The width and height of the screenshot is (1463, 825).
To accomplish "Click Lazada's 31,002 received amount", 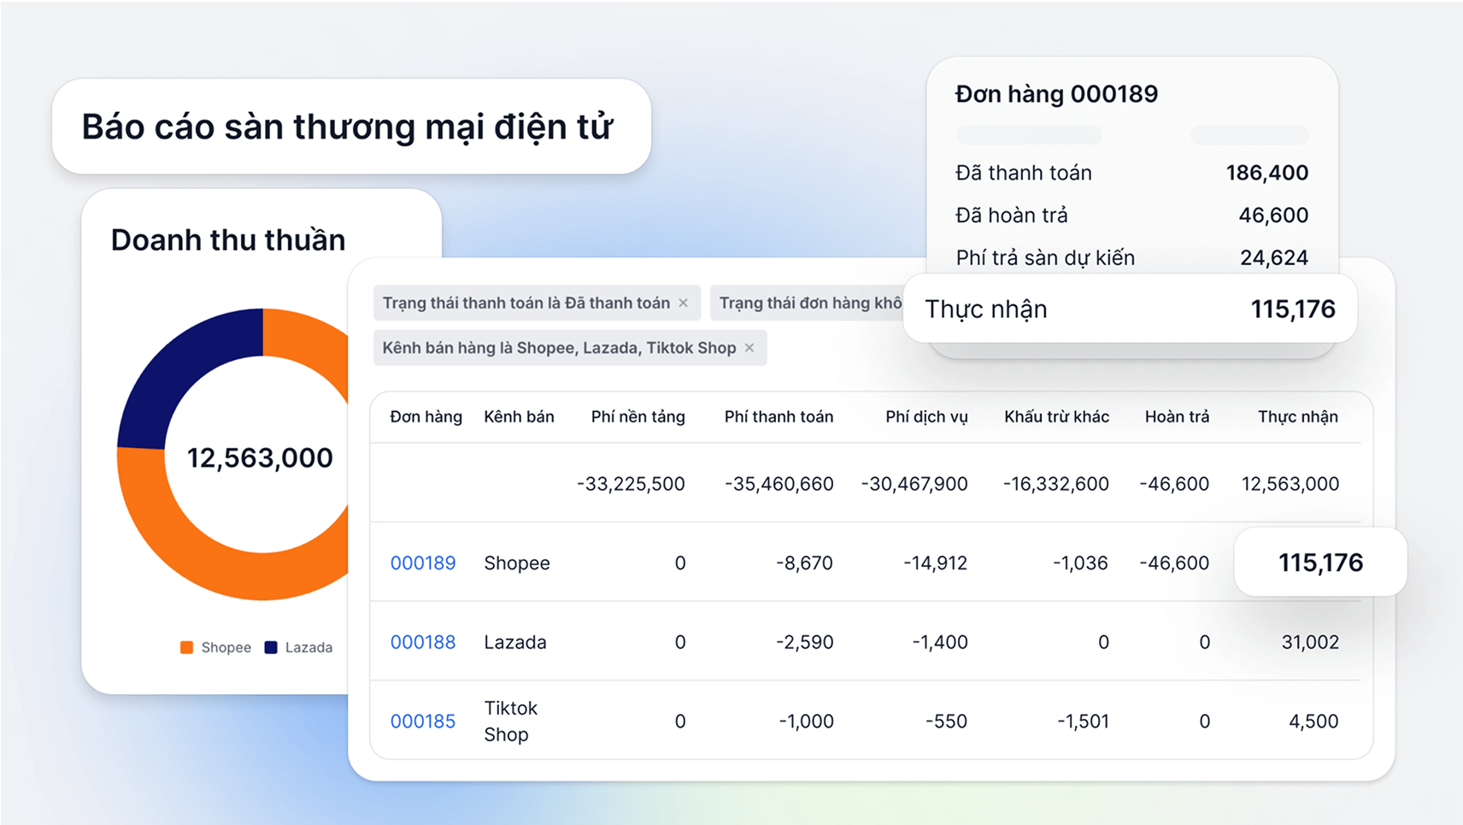I will click(x=1310, y=642).
